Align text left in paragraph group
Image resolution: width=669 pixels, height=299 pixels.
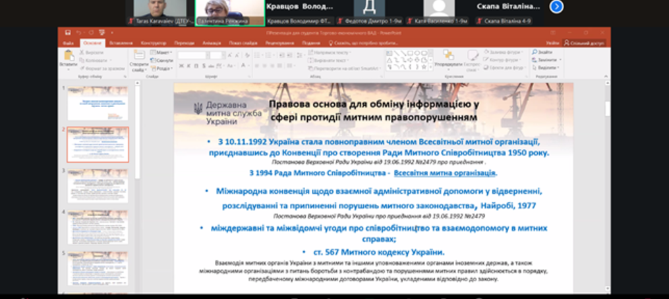[257, 66]
